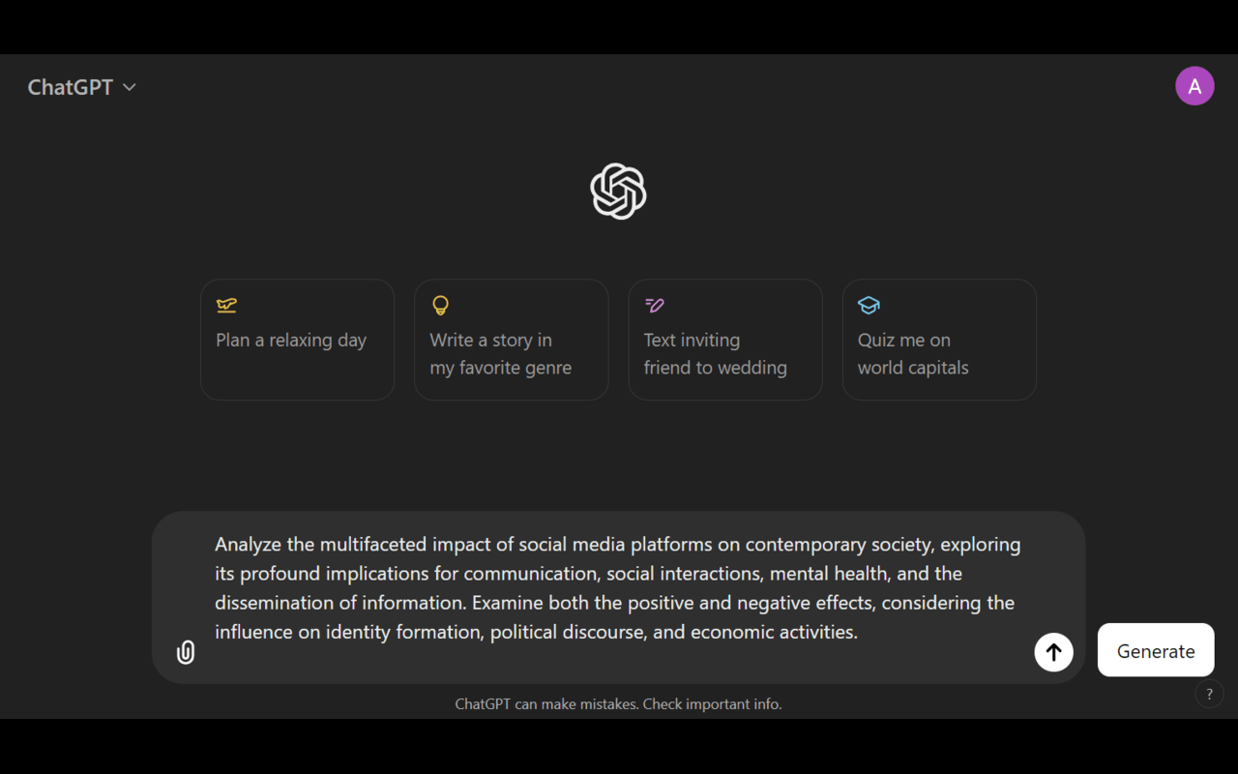Click the OpenAI logo in the center

click(618, 192)
